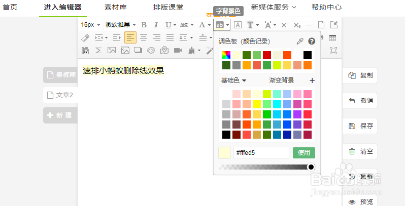This screenshot has height=206, width=405.
Task: Click the 保存 save button
Action: coord(360,126)
